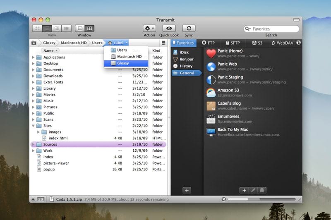Expand the Downloads folder
Viewport: 331px width, 220px height.
coord(33,76)
